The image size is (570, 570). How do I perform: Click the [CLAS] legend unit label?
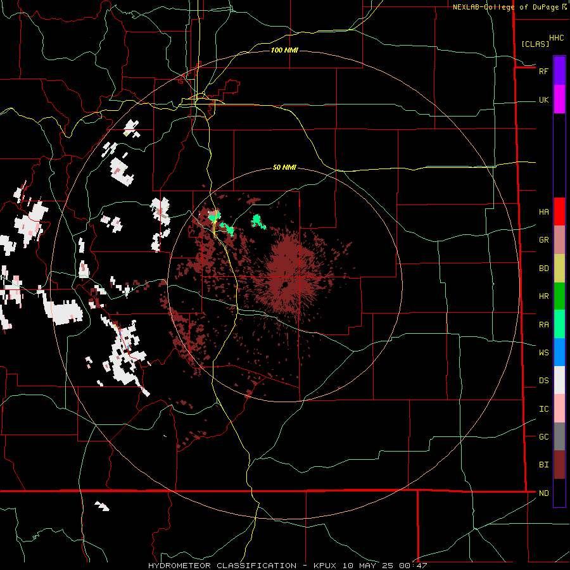(535, 44)
